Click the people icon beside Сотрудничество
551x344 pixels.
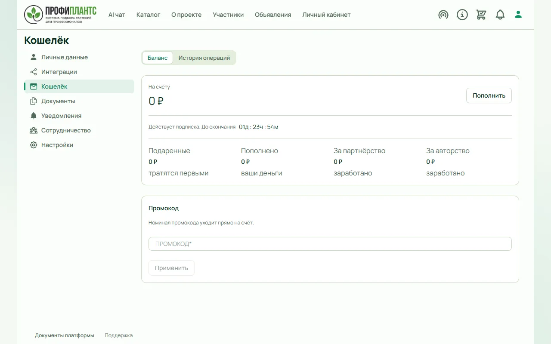(x=34, y=130)
